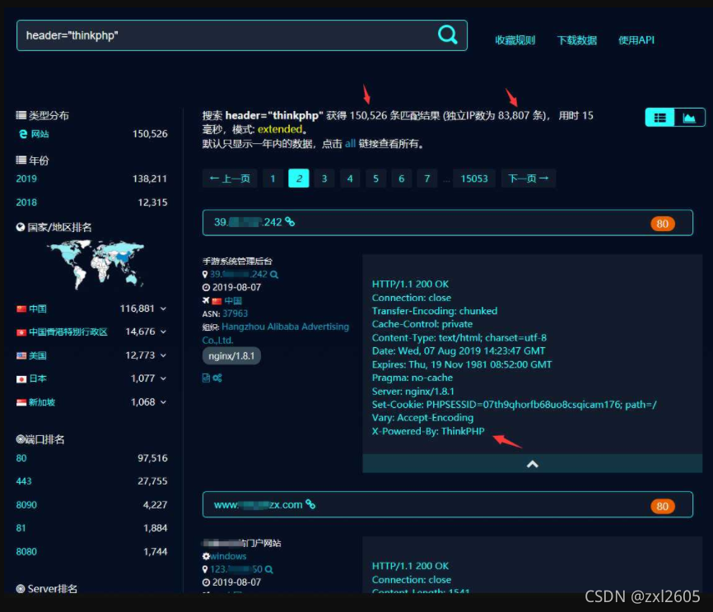Click the www.zx.com result title link
The height and width of the screenshot is (612, 713).
(258, 505)
